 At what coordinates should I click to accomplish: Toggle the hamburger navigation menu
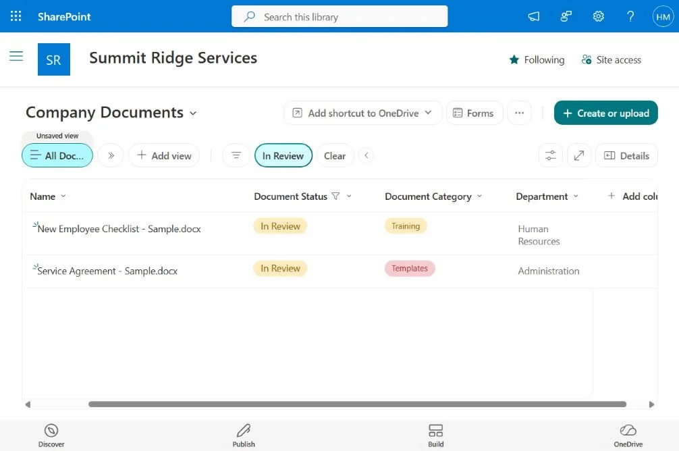pyautogui.click(x=16, y=56)
